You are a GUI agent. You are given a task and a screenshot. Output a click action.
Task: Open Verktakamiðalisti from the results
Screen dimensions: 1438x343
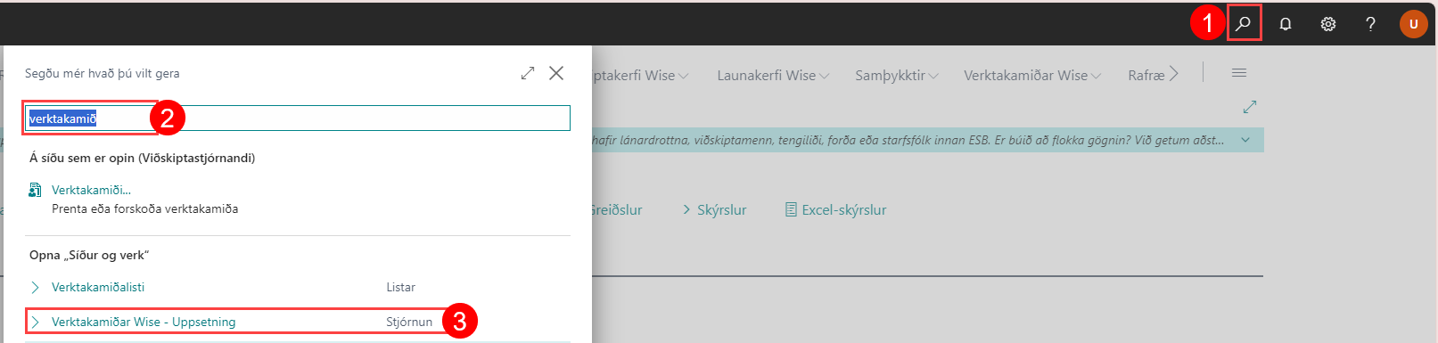tap(98, 287)
